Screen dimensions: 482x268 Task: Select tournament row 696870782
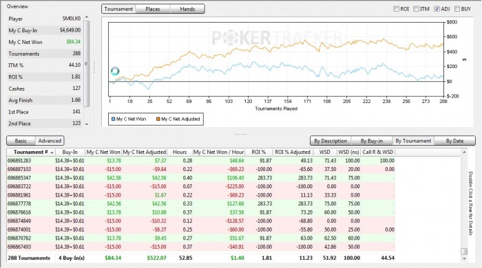(x=201, y=238)
